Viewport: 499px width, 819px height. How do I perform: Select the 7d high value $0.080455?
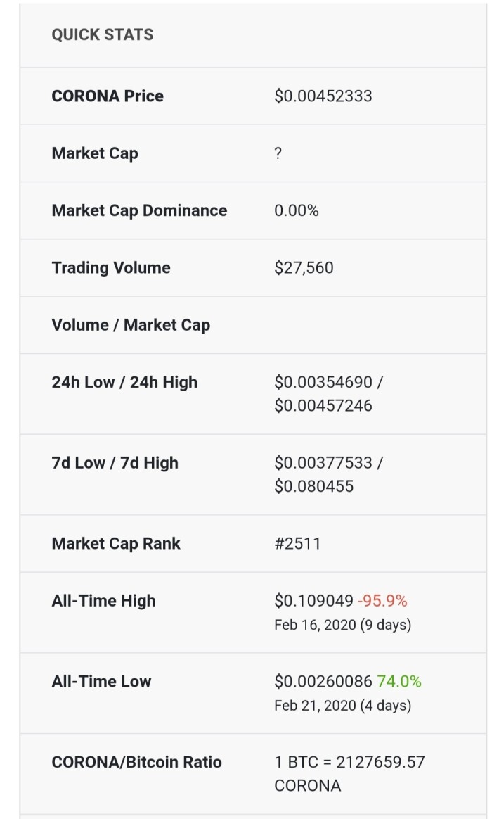pos(313,486)
